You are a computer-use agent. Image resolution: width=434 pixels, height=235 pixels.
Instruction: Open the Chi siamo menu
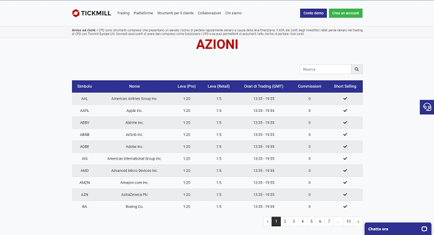pyautogui.click(x=233, y=13)
